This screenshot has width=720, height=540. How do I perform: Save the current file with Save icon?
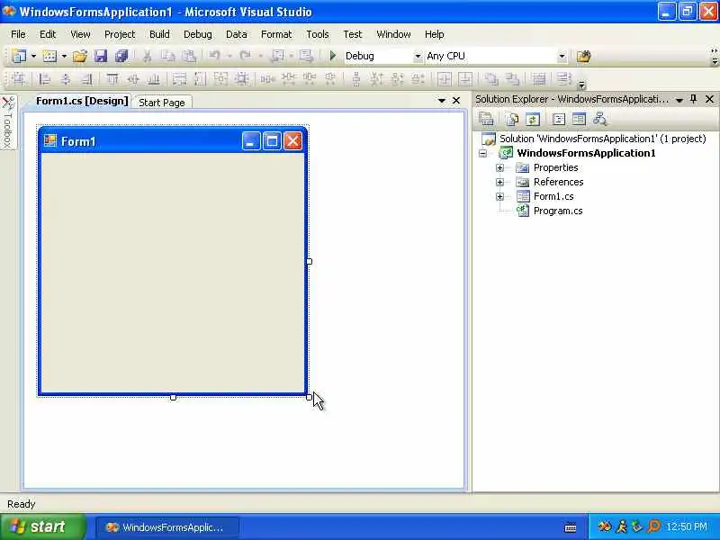(101, 56)
